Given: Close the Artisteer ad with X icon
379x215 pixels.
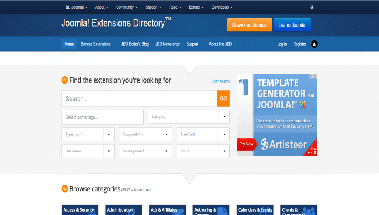Looking at the screenshot, I should pyautogui.click(x=315, y=76).
